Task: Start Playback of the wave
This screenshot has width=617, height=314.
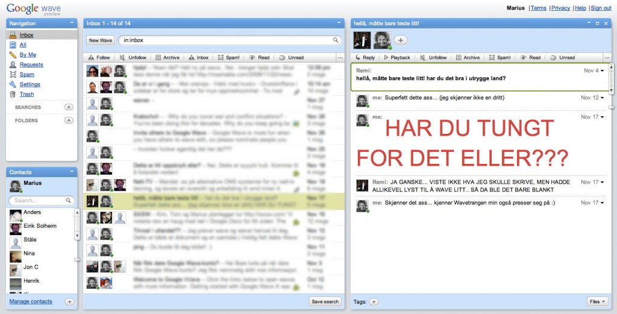Action: coord(397,57)
